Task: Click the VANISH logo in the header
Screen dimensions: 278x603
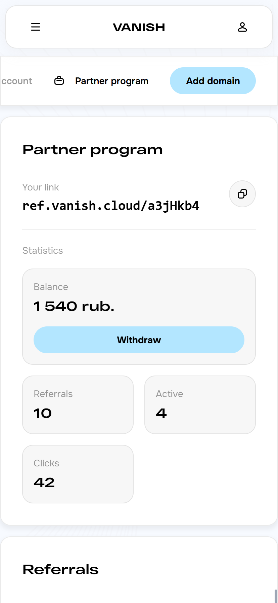Action: coord(139,27)
